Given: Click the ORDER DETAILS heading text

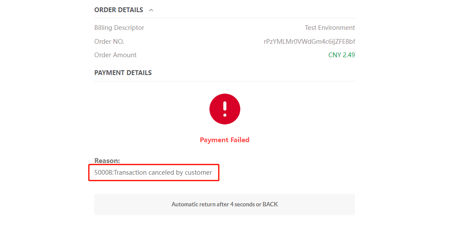Looking at the screenshot, I should click(119, 10).
